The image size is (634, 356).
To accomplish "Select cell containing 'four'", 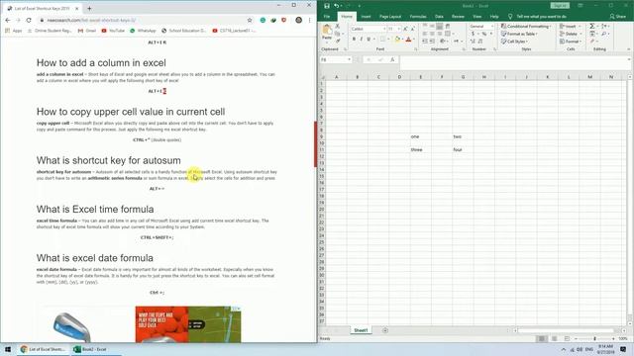I will pos(463,149).
